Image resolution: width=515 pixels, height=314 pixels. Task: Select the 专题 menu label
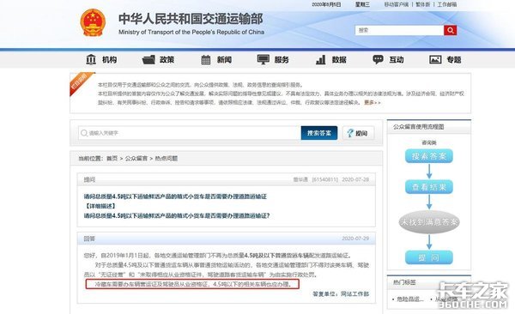[x=454, y=60]
